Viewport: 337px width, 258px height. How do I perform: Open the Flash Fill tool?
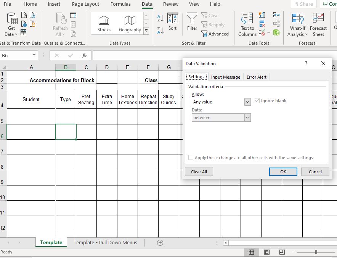(x=262, y=15)
